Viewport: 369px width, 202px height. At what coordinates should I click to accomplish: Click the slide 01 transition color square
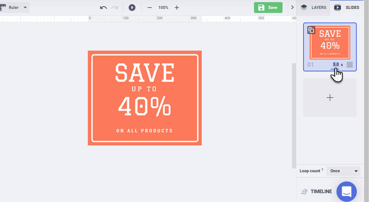point(349,65)
